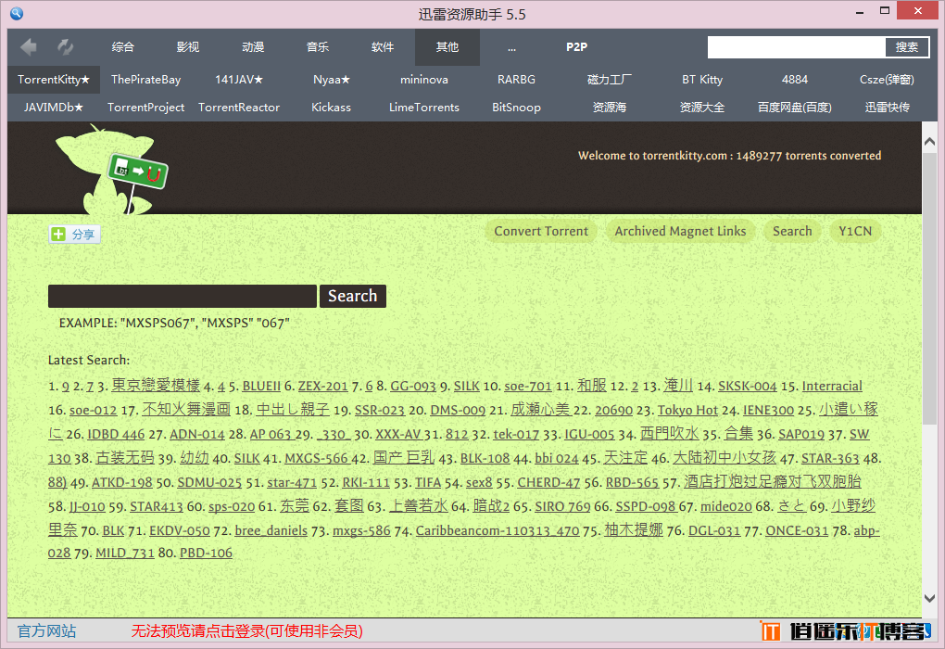Viewport: 945px width, 649px height.
Task: Click the scrollbar down arrow
Action: pos(929,598)
